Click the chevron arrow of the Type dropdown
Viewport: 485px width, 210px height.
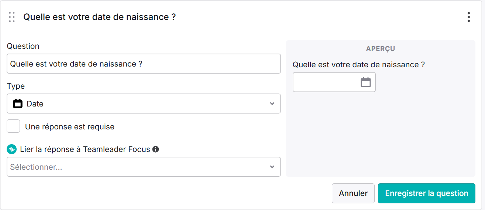coord(272,104)
